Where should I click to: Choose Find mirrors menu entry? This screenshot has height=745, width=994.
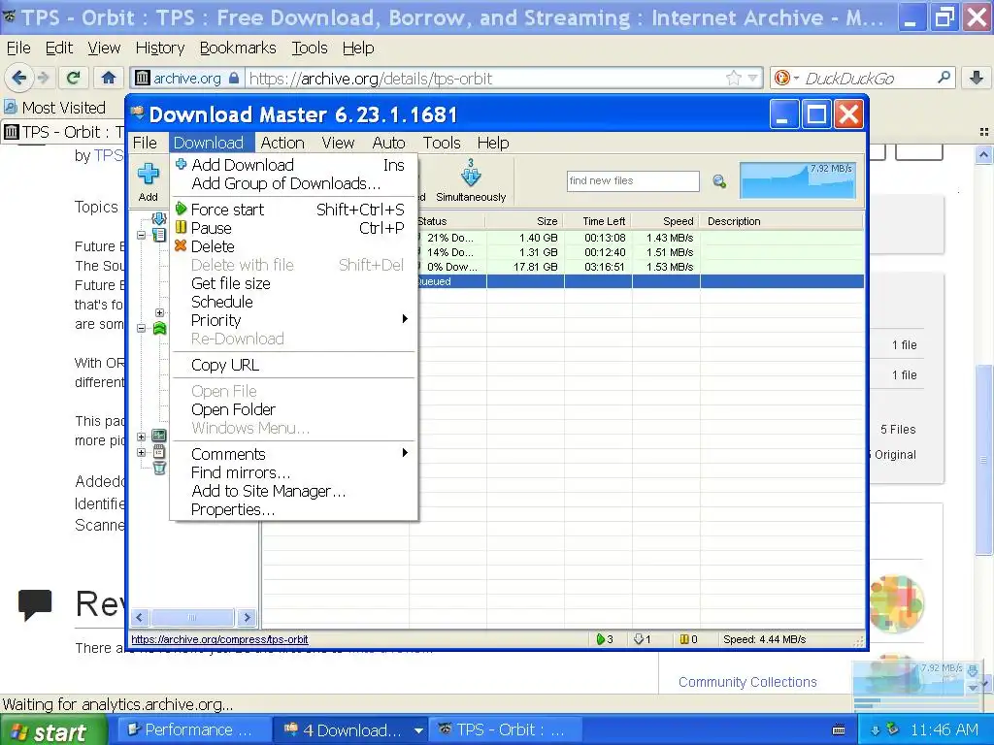[x=293, y=472]
